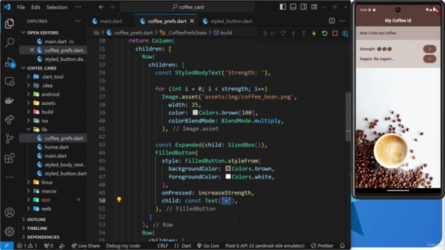
Task: Open the Selection menu
Action: [x=57, y=7]
